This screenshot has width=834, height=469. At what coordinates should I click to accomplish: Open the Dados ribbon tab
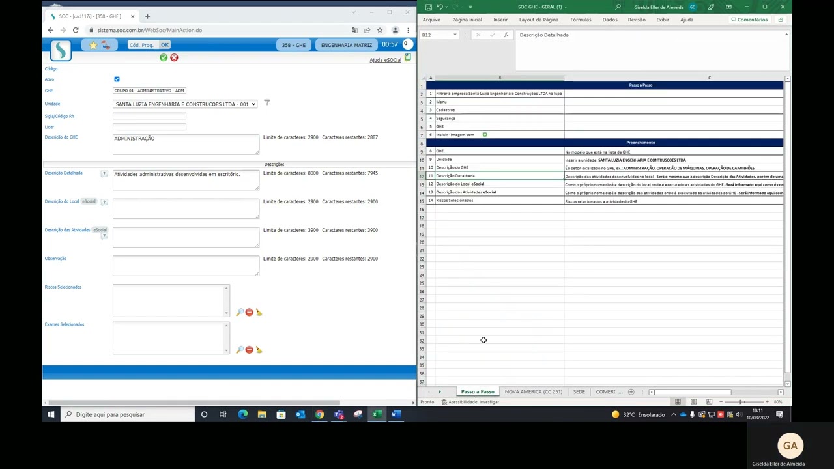610,20
